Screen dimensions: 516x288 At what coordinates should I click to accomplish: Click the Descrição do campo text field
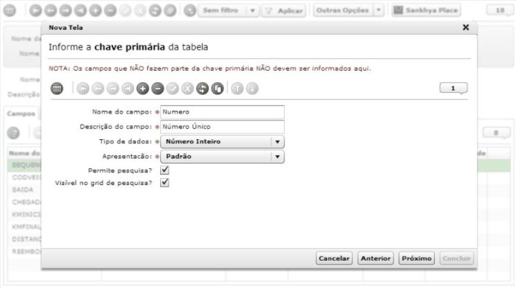222,126
